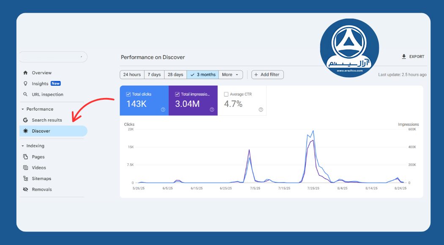Image resolution: width=444 pixels, height=245 pixels.
Task: Collapse the Performance section
Action: pyautogui.click(x=23, y=109)
